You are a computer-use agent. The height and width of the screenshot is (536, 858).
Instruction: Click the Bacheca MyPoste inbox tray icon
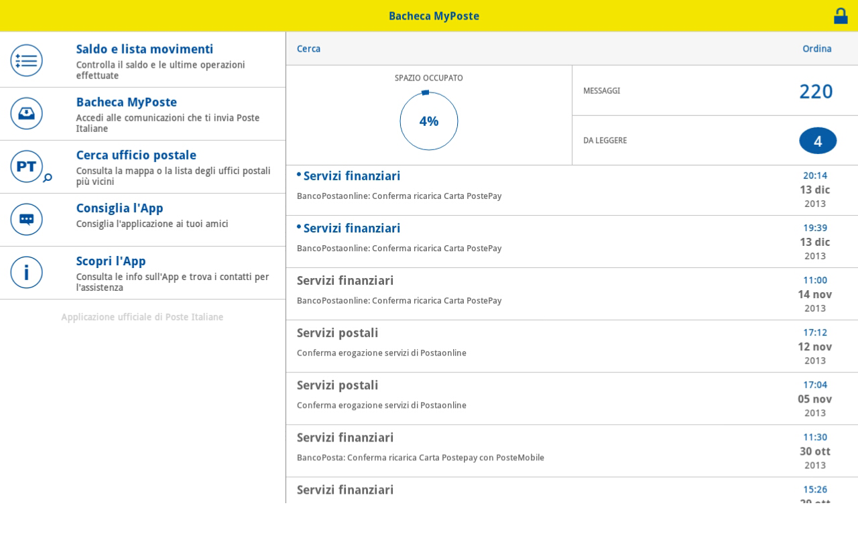pos(27,113)
